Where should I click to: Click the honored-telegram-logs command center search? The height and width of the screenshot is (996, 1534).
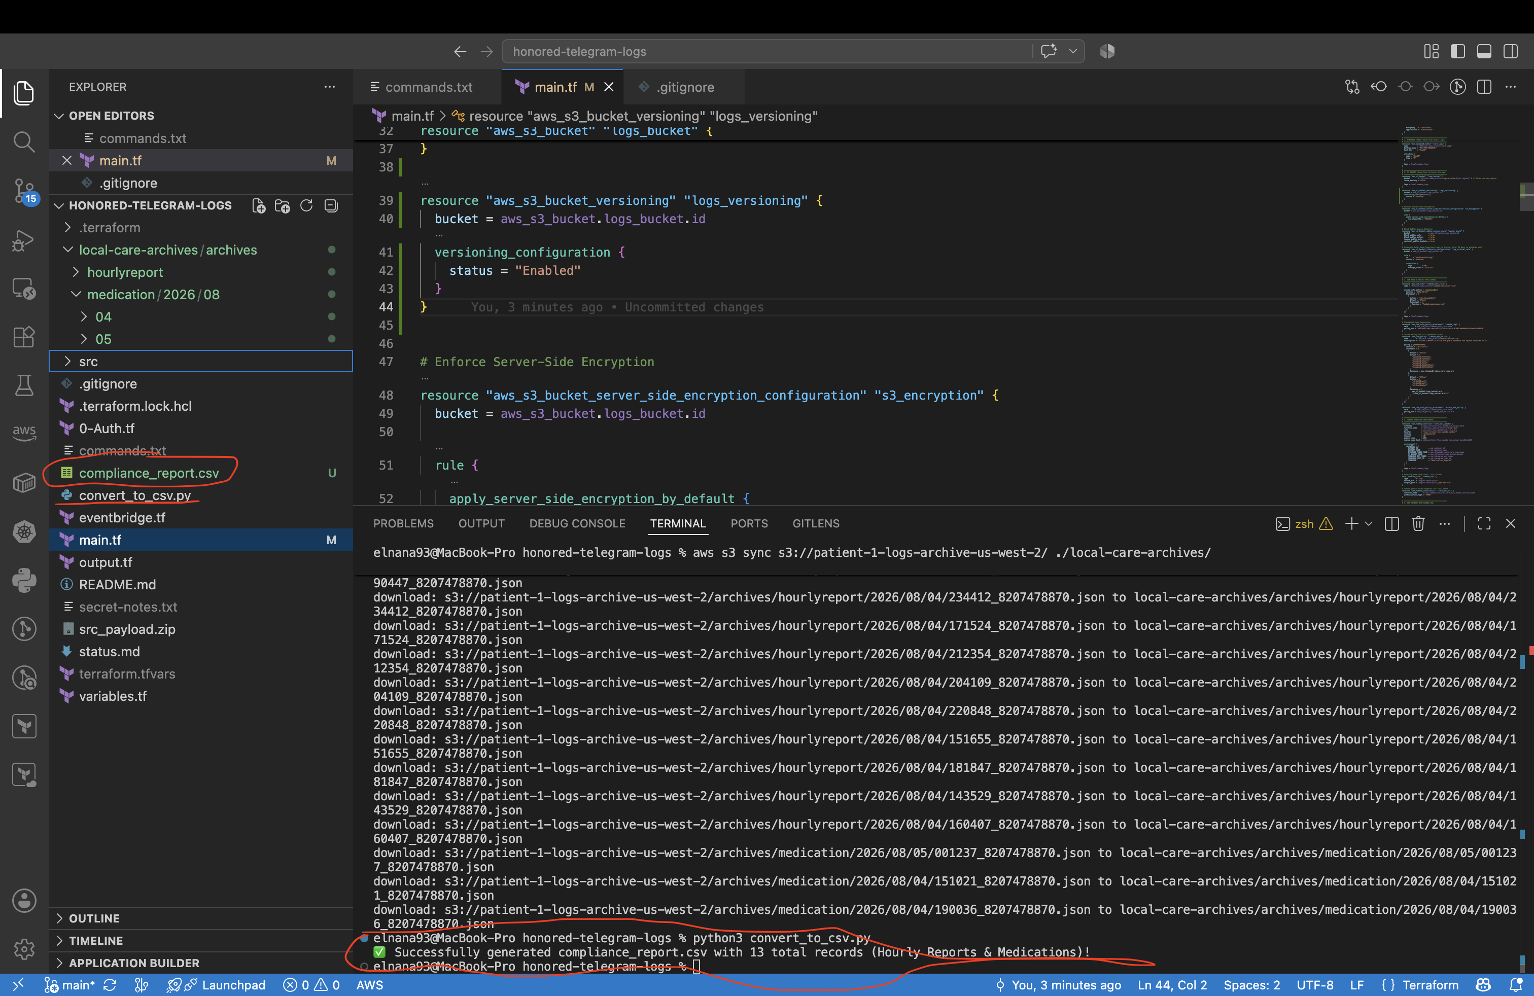click(x=767, y=51)
